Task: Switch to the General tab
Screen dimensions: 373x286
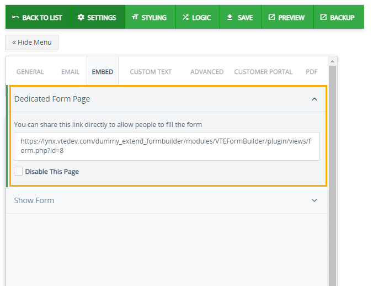Action: point(30,72)
